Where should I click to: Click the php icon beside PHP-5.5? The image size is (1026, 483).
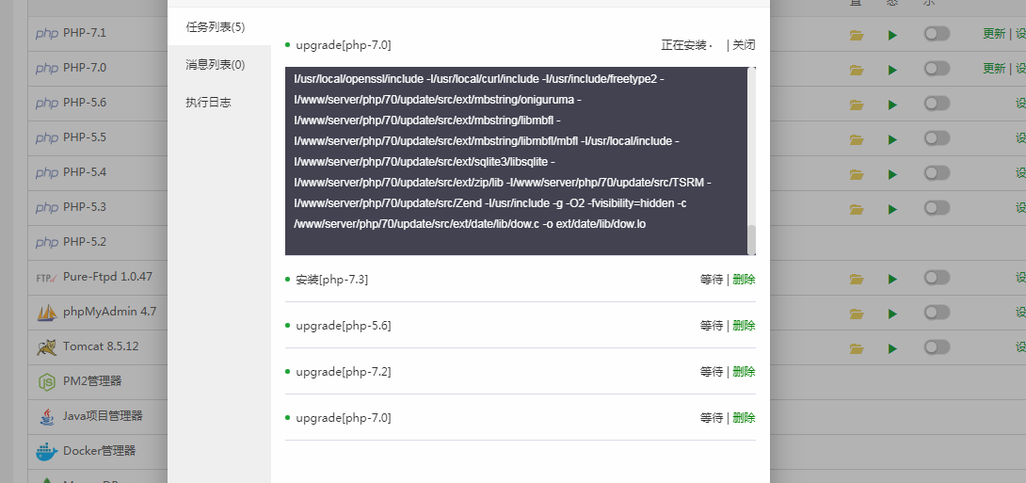pyautogui.click(x=47, y=137)
